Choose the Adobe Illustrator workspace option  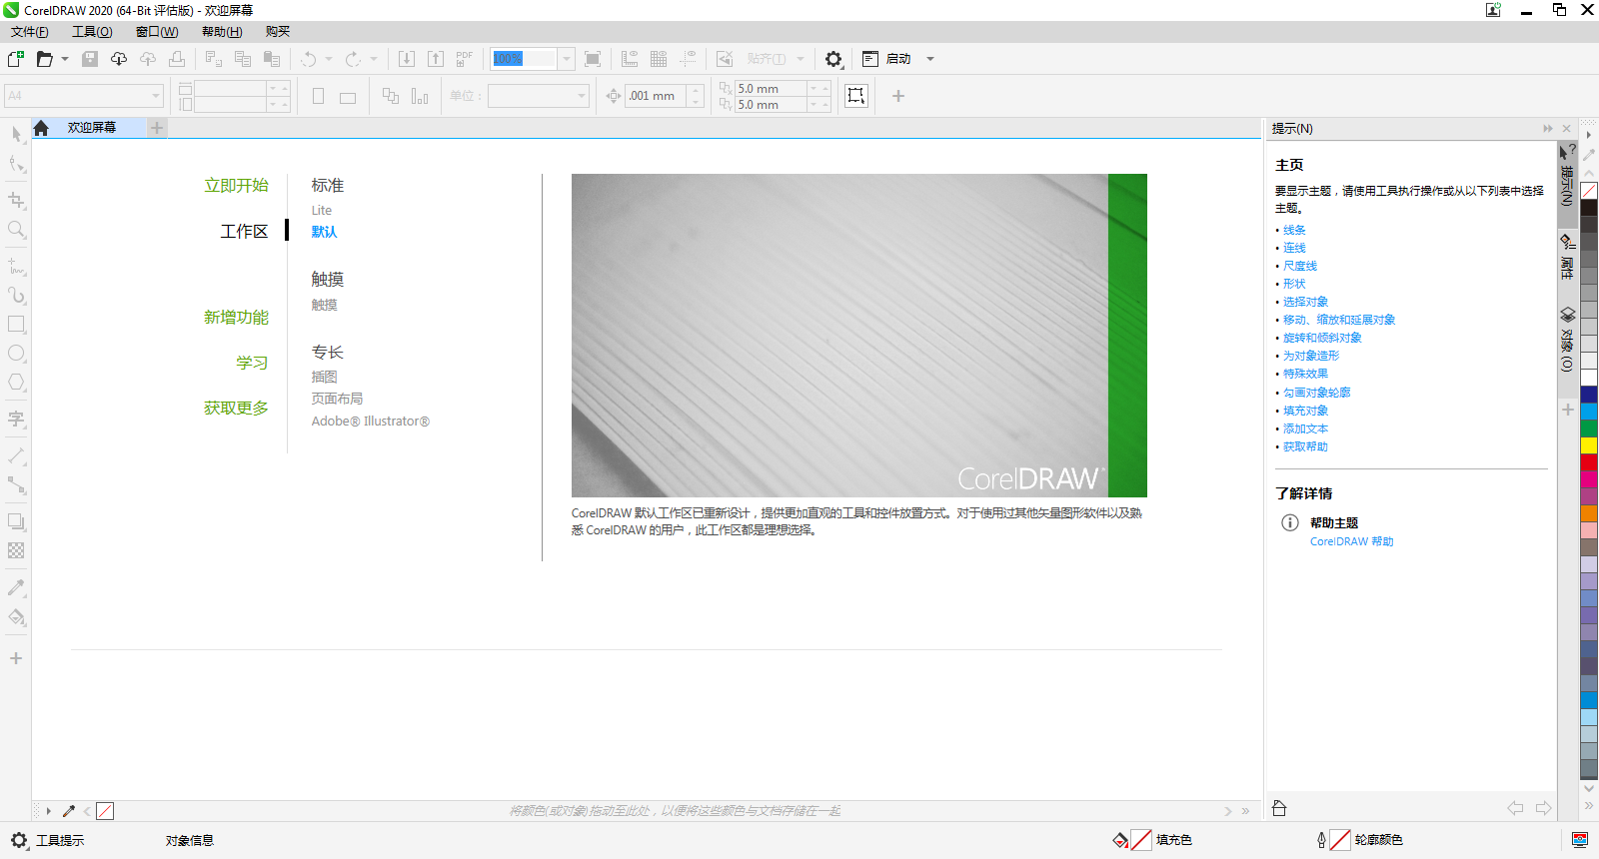click(370, 422)
